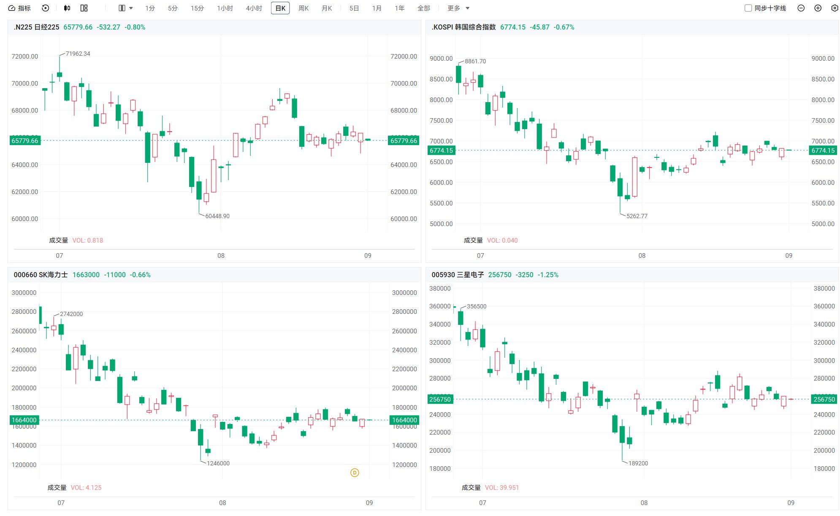Select the 1年 range button
Screen dimensions: 840x516
(x=400, y=8)
